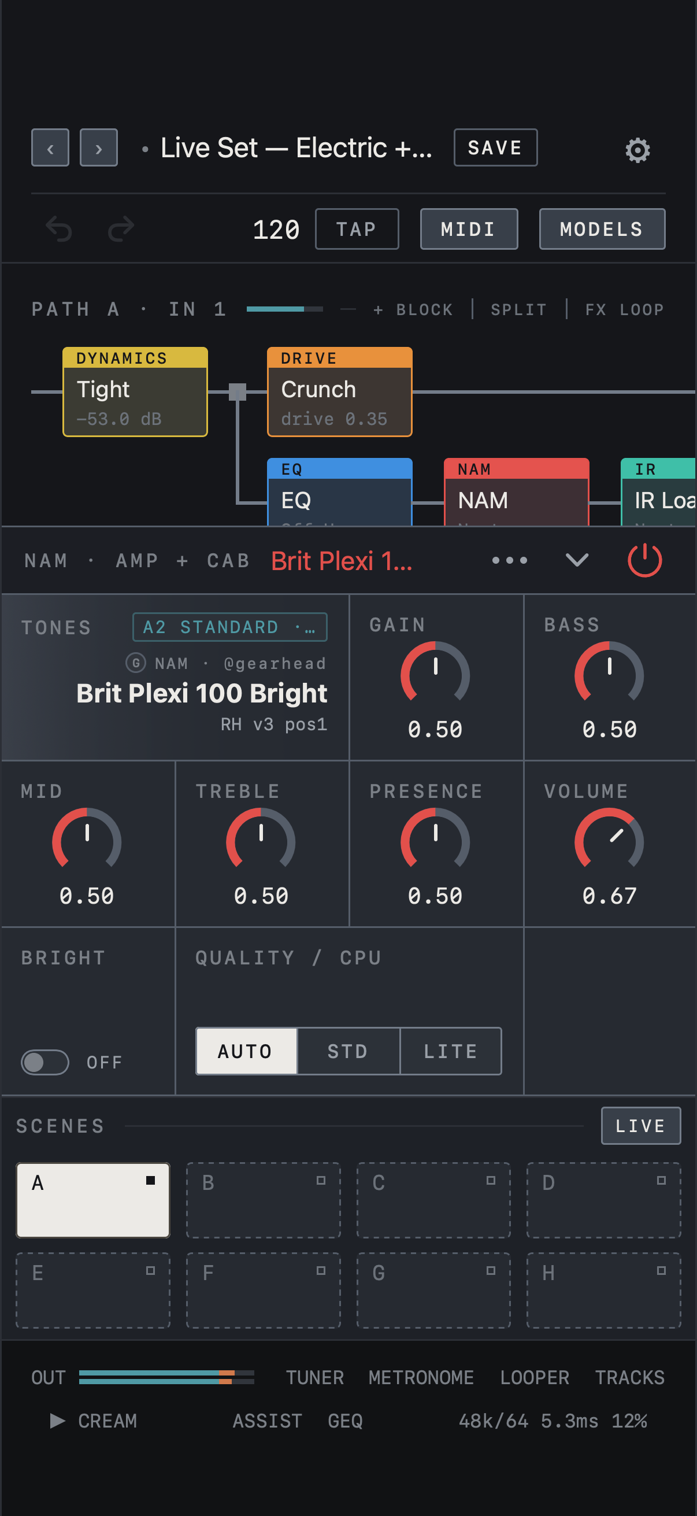Collapse the NAM block editor chevron
The width and height of the screenshot is (697, 1516).
point(577,560)
